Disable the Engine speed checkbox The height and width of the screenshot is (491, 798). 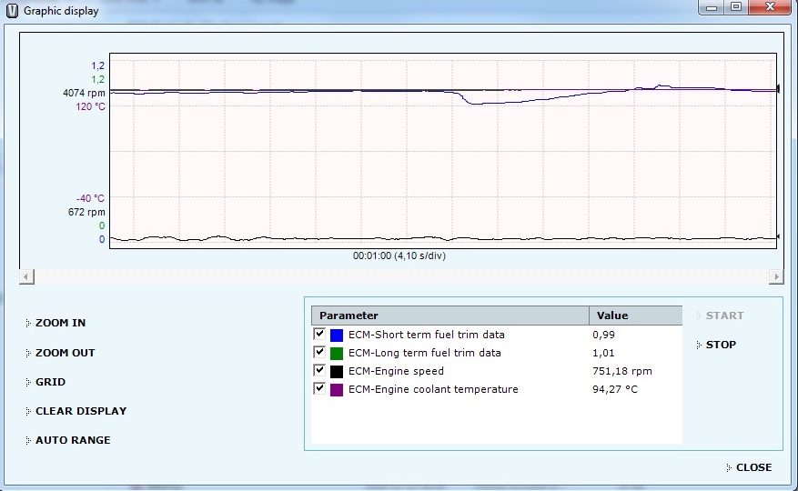click(x=319, y=371)
